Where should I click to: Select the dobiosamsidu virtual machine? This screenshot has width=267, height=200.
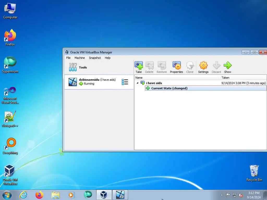(x=99, y=82)
